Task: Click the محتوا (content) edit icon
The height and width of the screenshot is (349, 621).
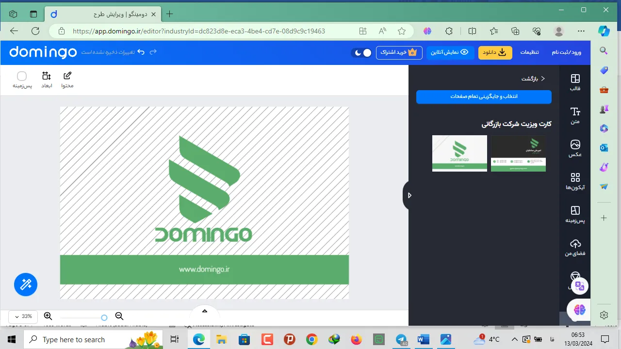Action: point(67,80)
